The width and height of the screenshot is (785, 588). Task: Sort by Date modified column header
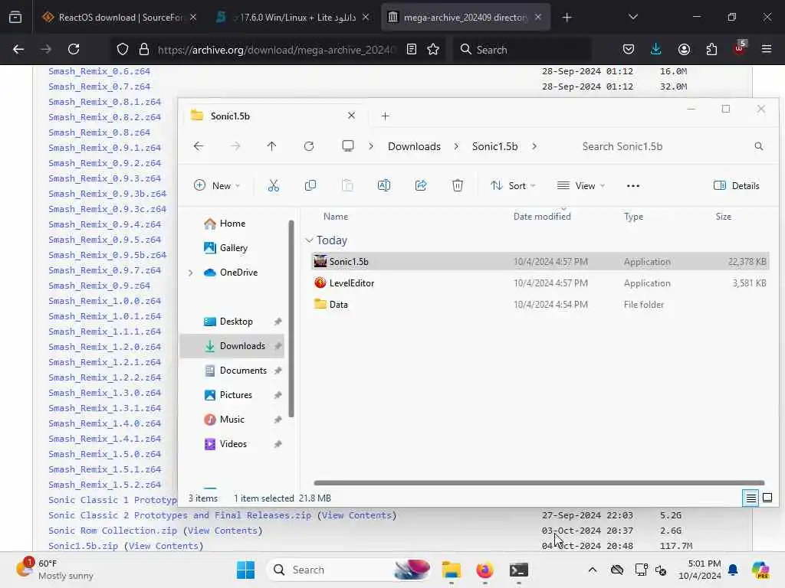(542, 217)
